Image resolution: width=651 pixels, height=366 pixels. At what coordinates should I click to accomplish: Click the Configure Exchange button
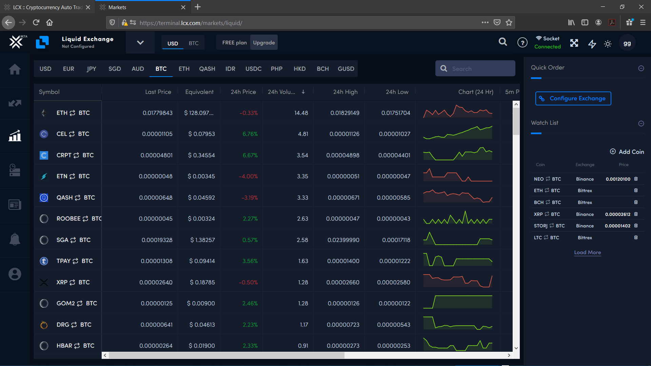tap(573, 98)
